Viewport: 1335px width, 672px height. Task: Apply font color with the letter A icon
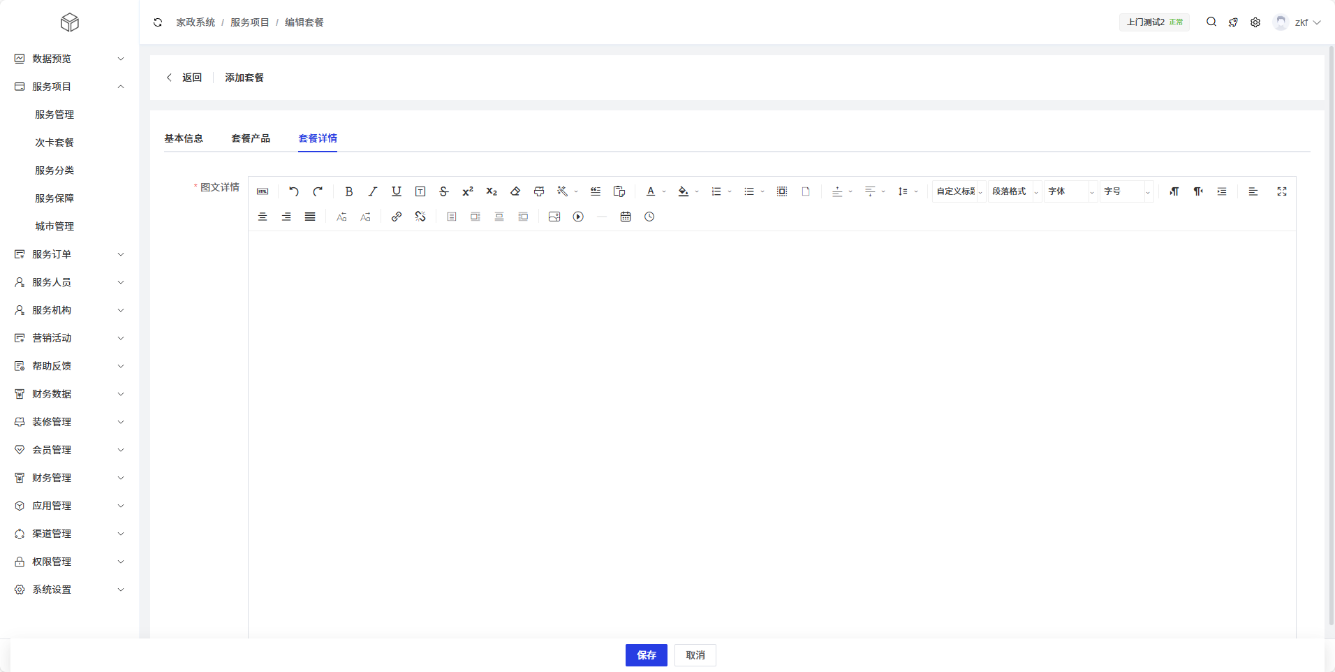[x=651, y=191]
